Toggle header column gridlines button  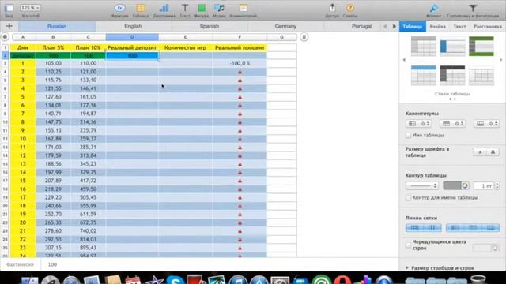(455, 228)
